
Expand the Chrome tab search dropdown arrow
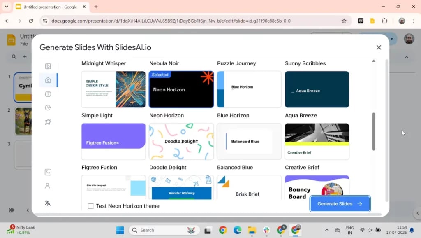[7, 7]
